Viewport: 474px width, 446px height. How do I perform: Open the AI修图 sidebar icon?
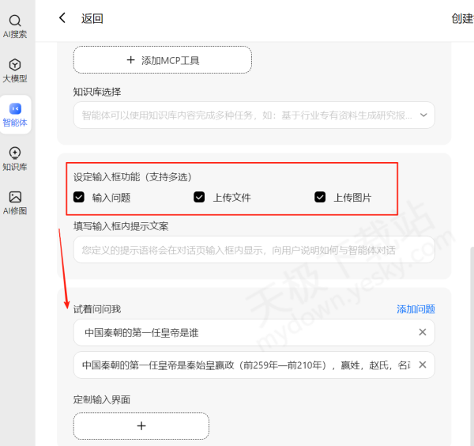point(15,203)
